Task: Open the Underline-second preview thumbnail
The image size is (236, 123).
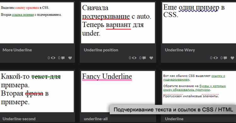Action: tap(37, 91)
